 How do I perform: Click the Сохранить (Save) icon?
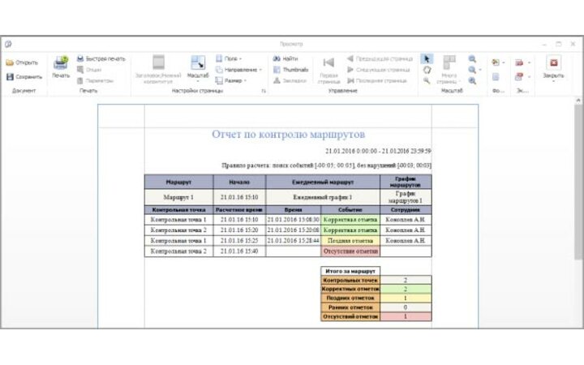click(x=11, y=77)
